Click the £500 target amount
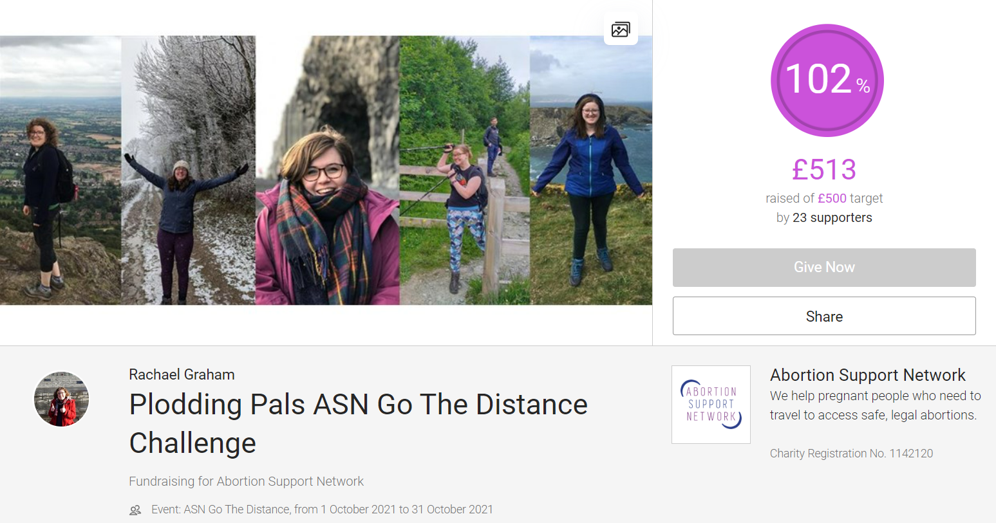Screen dimensions: 996x523 point(832,198)
